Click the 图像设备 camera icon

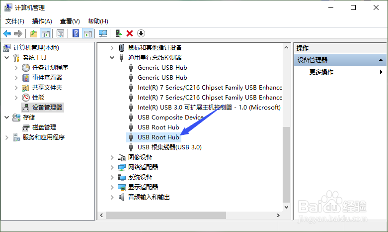pos(122,157)
